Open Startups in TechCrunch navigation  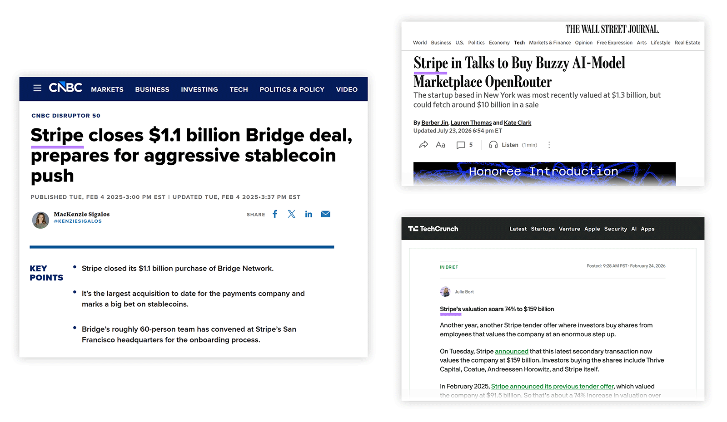[x=543, y=229]
